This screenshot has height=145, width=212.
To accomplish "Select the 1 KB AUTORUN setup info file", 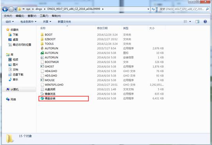I will pos(42,57).
